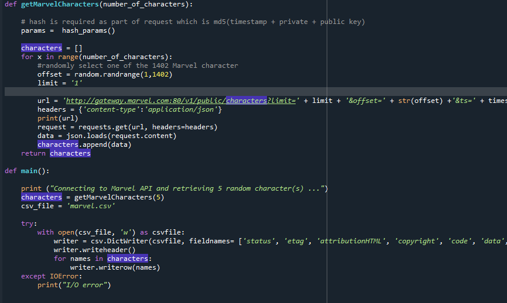Click writer.writerow(names) line
The image size is (507, 303).
[115, 267]
